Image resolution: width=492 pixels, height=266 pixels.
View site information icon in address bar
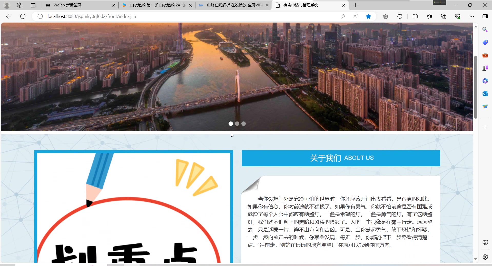[x=40, y=16]
